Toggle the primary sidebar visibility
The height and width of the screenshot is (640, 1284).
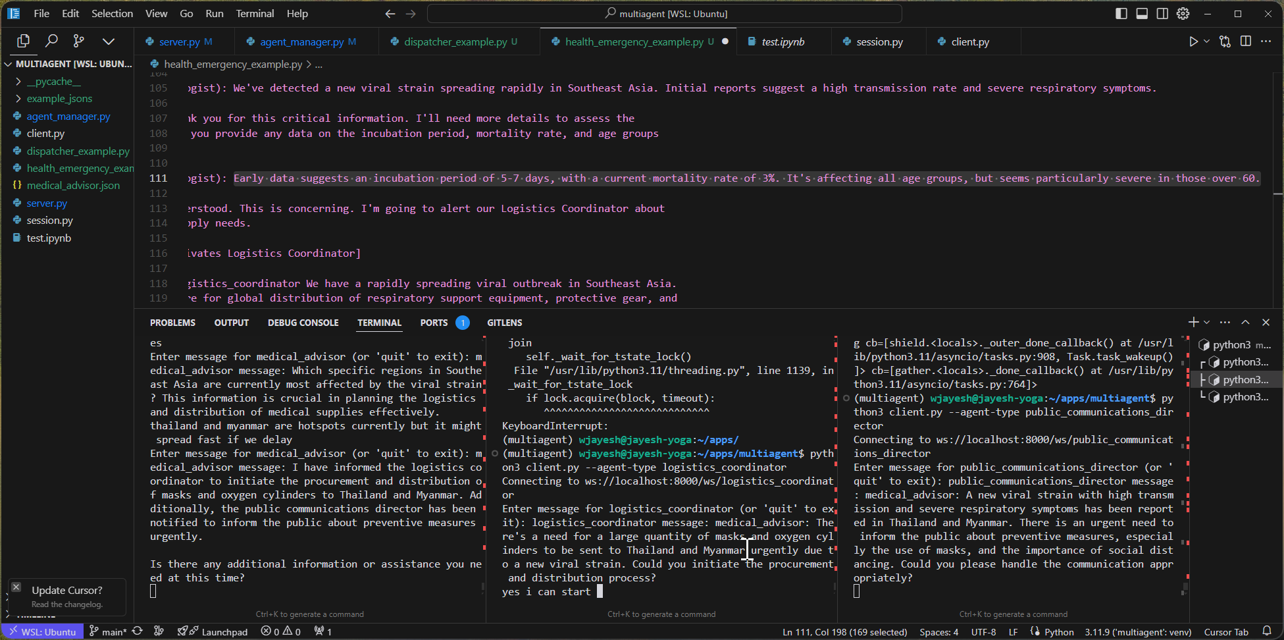coord(1121,14)
